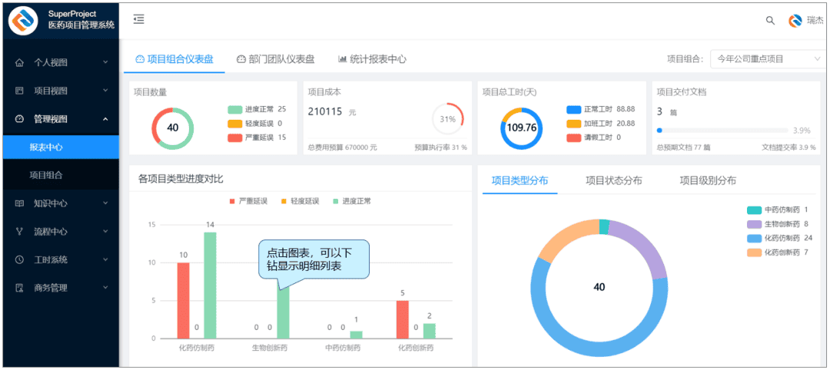Screen dimensions: 830x370
Task: Click red 严重延误 bar for 化药仿制药
Action: [183, 301]
